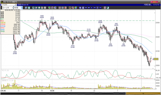Toggle the PVT indicator toolbar item

point(100,8)
